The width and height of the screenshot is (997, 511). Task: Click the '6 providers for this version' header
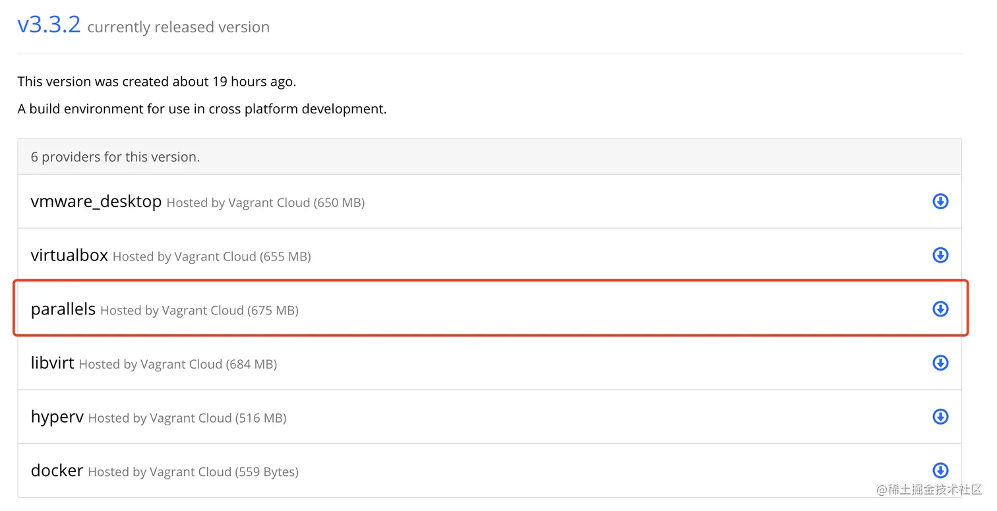[115, 157]
